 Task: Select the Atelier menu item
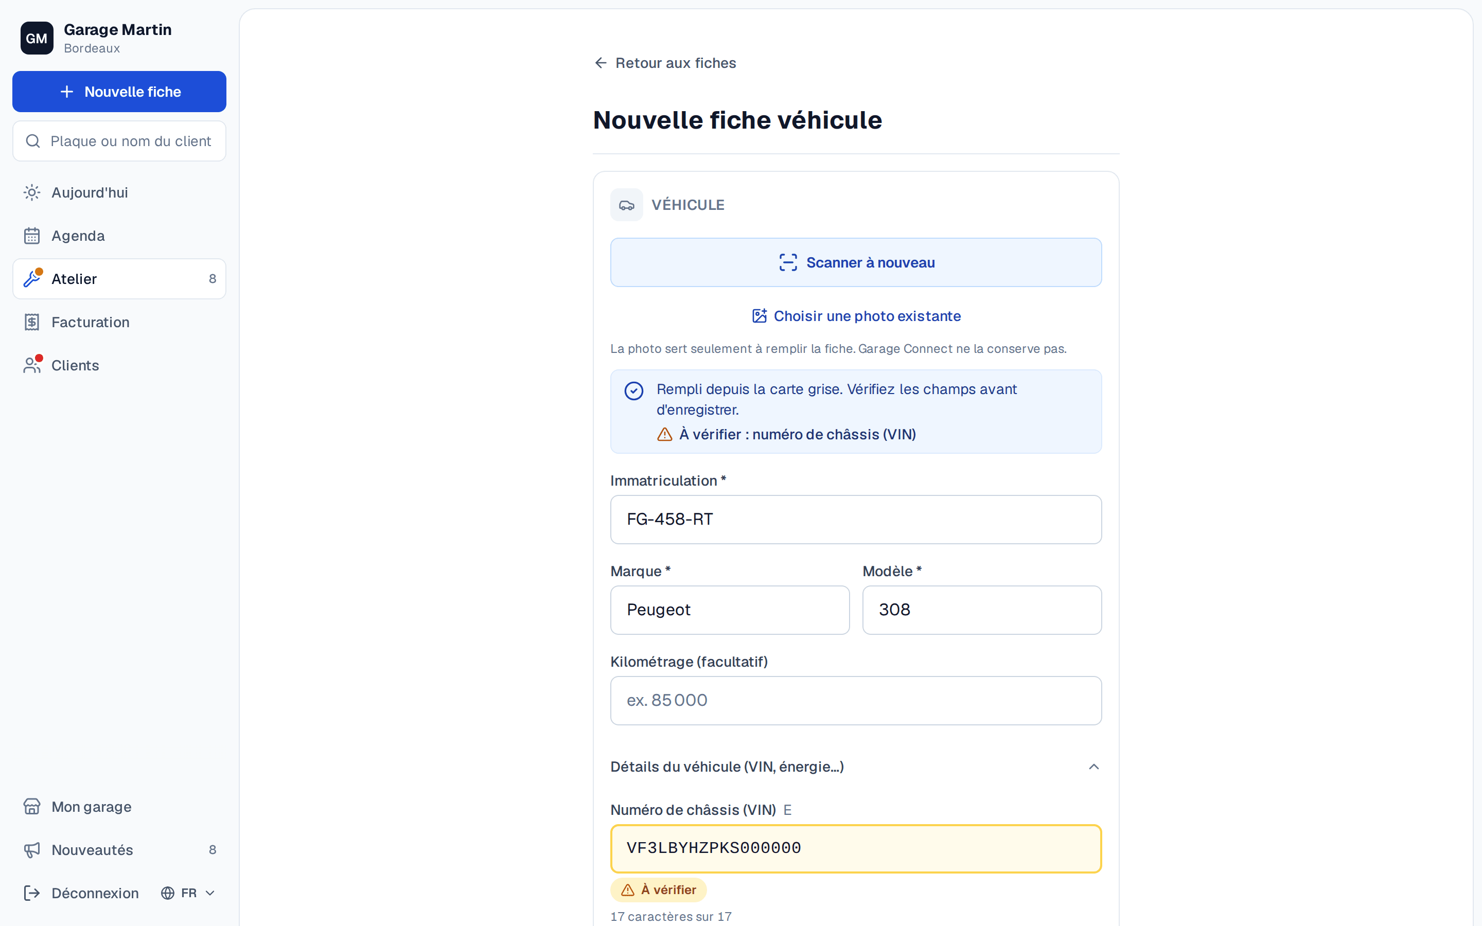119,279
